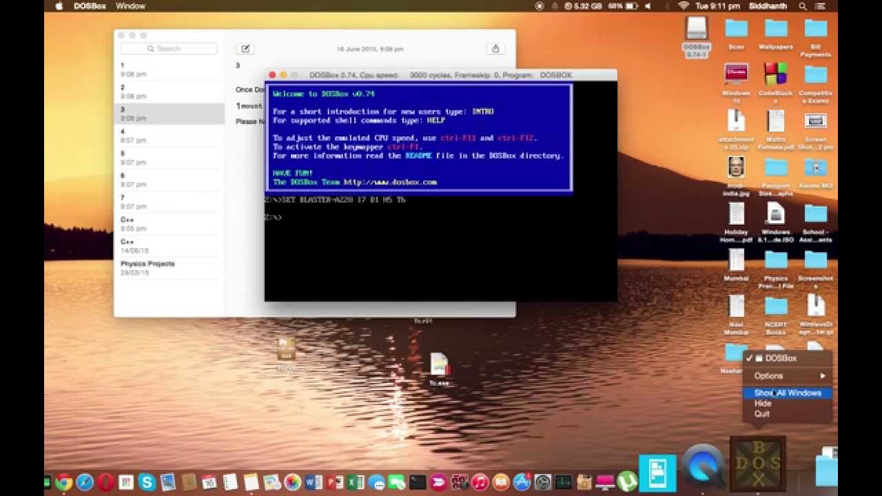The height and width of the screenshot is (496, 882).
Task: Open System Preferences from the dock
Action: [x=543, y=482]
